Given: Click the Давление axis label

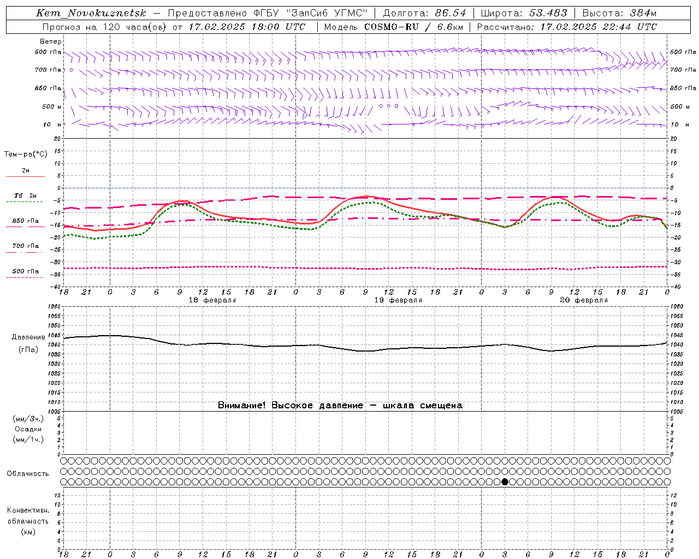Looking at the screenshot, I should pos(28,337).
